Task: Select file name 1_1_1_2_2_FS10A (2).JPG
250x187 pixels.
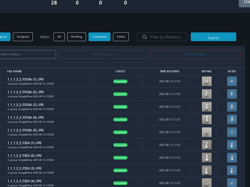Action: 25,92
